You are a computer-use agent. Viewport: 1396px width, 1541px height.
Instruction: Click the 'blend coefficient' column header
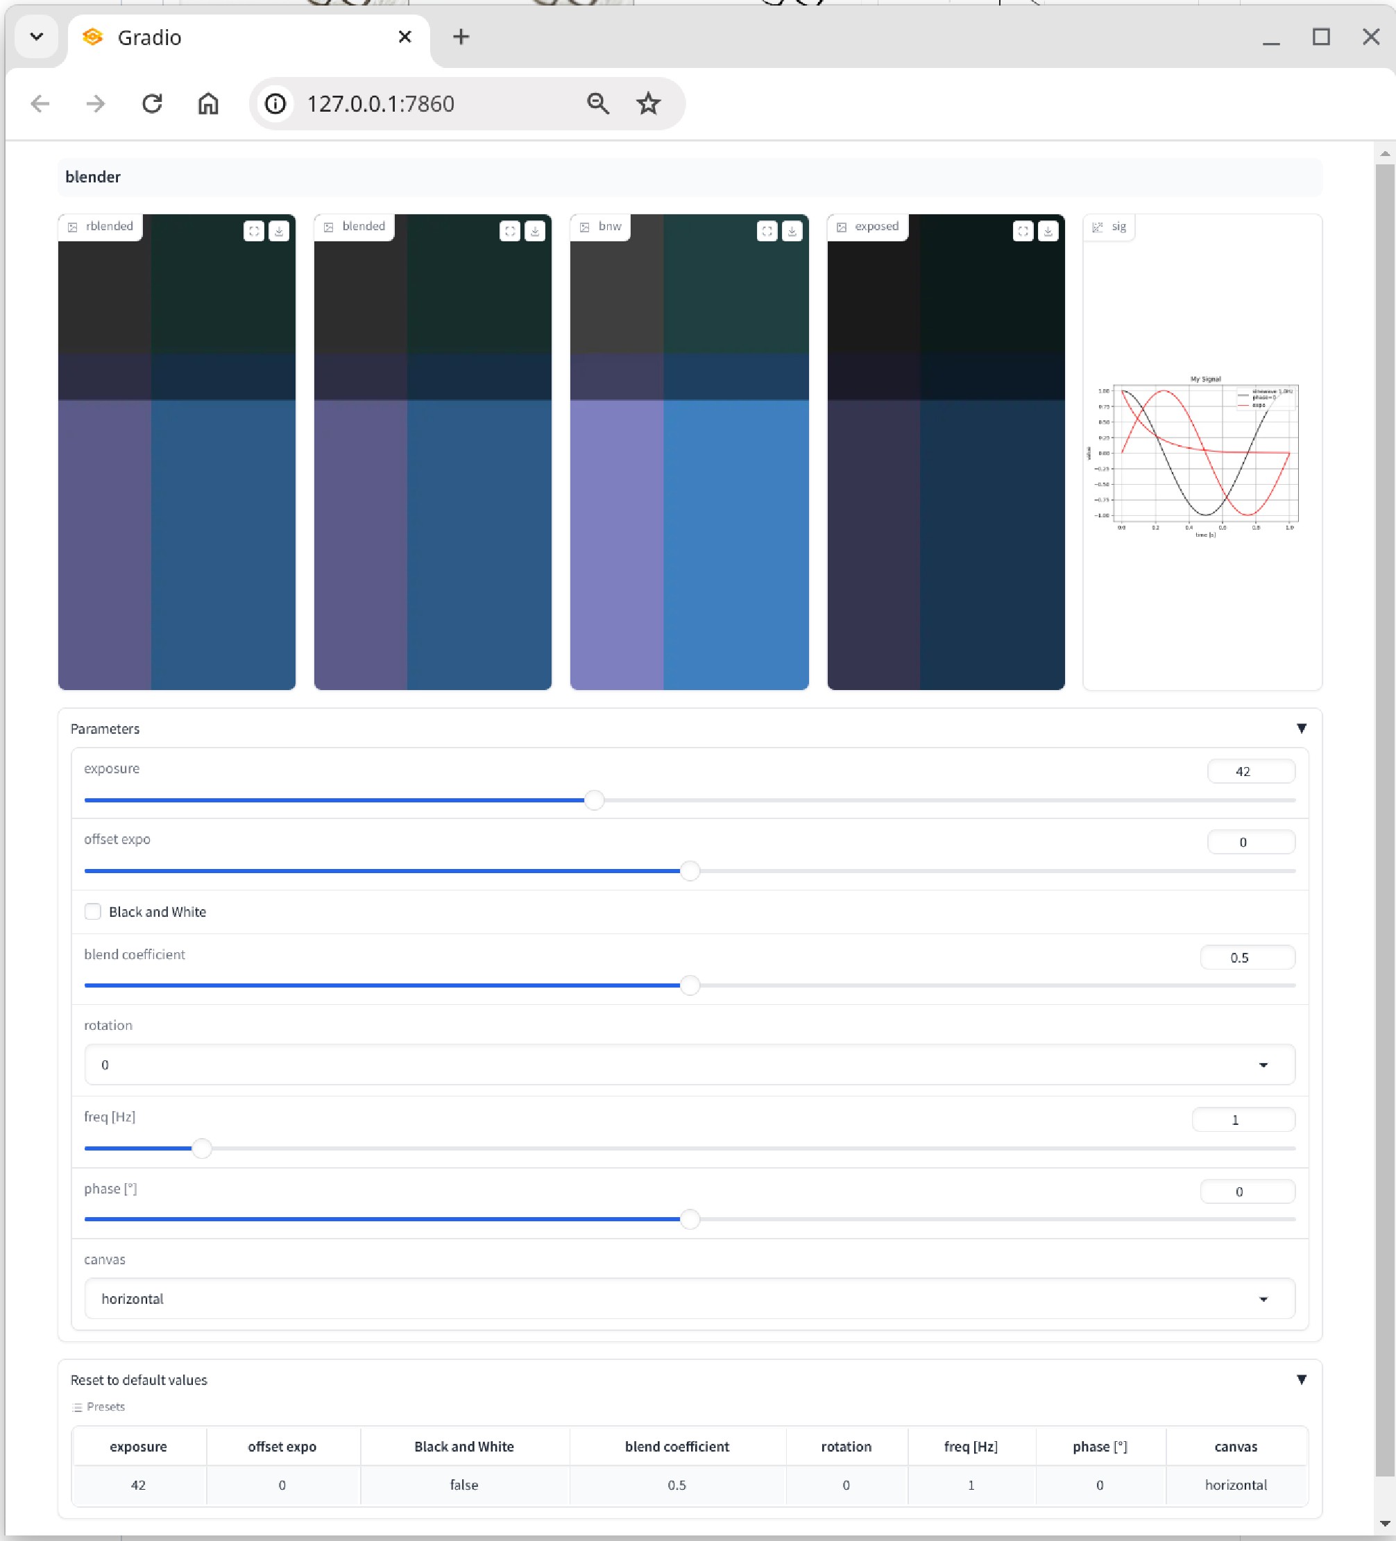tap(677, 1446)
